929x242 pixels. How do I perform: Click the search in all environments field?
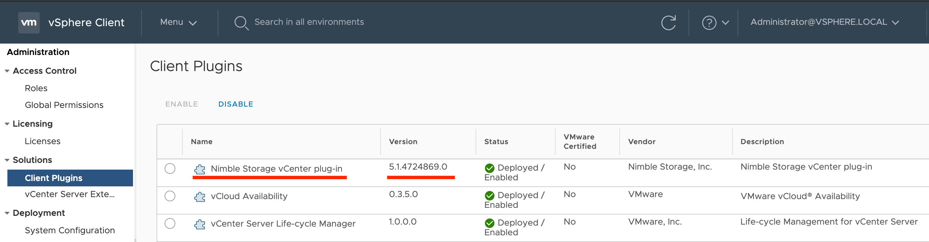click(309, 22)
